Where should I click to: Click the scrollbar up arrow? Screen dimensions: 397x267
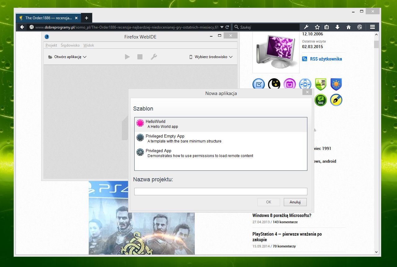point(376,35)
